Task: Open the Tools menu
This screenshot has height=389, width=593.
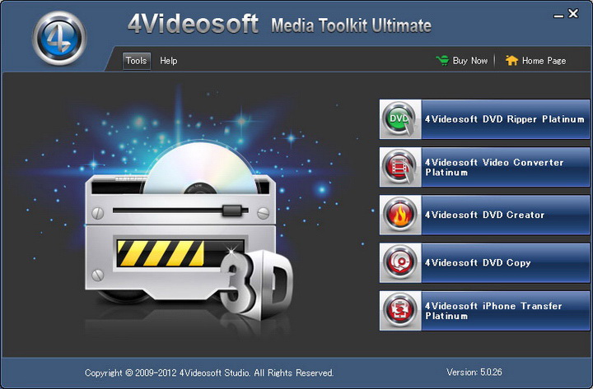Action: coord(136,61)
